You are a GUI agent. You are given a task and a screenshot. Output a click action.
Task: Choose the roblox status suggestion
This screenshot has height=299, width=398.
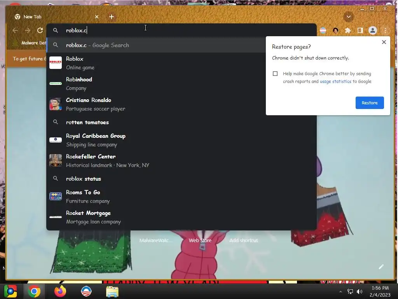182,179
